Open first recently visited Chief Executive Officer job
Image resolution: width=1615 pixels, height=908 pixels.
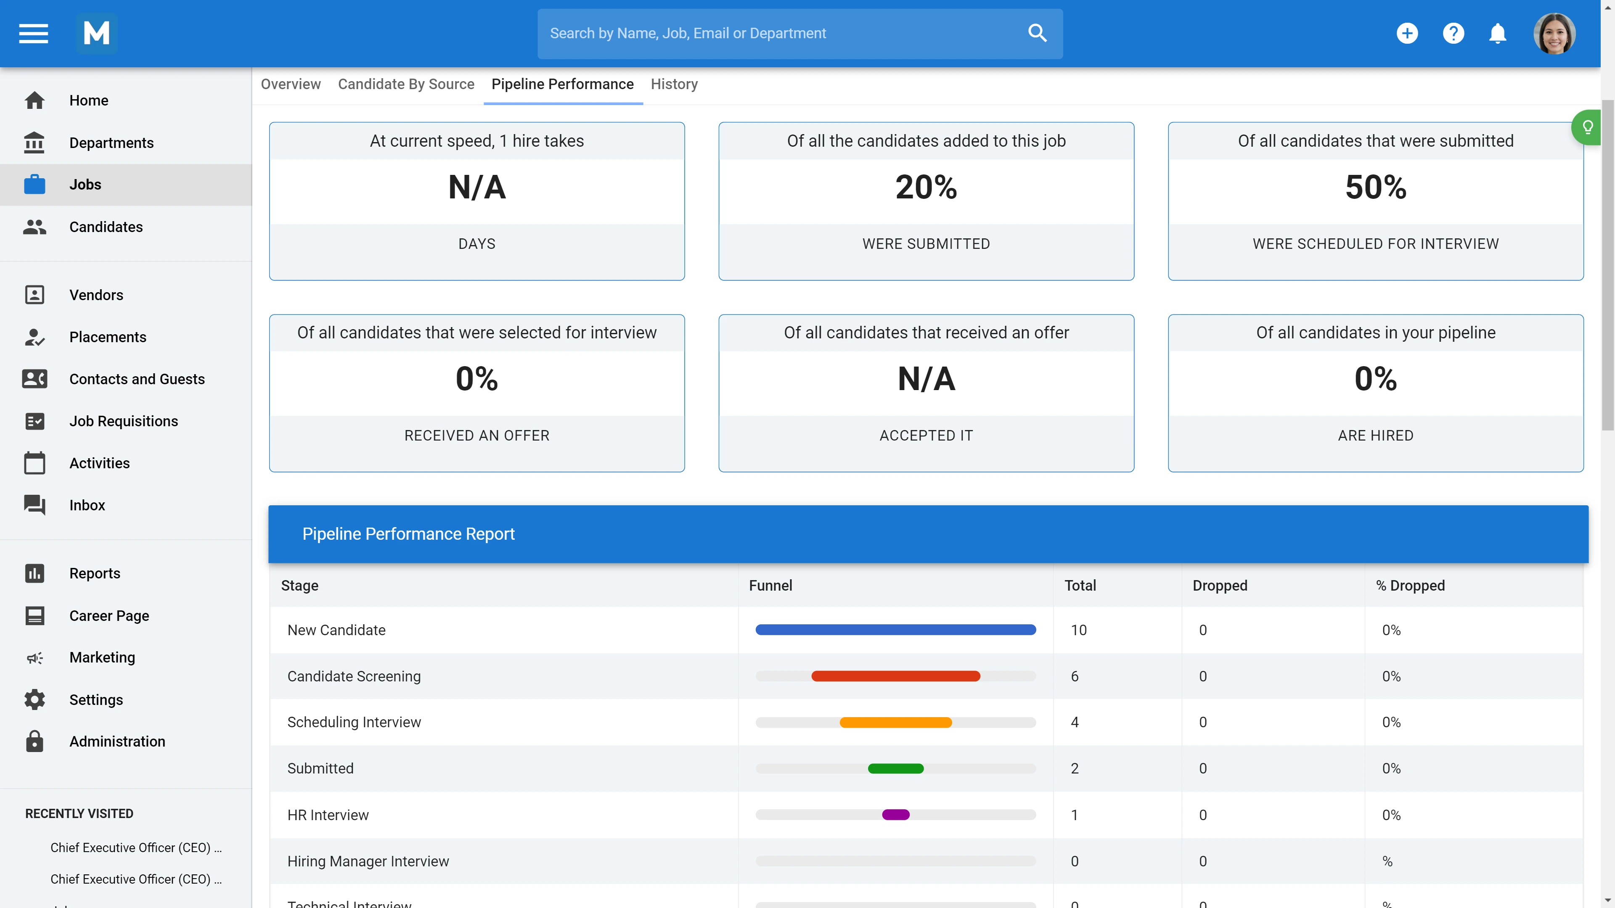point(135,847)
